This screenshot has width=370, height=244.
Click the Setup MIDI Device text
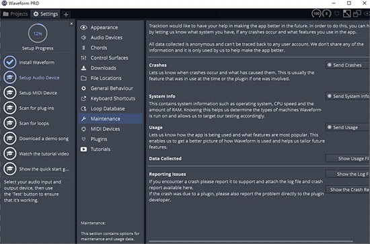tap(38, 93)
